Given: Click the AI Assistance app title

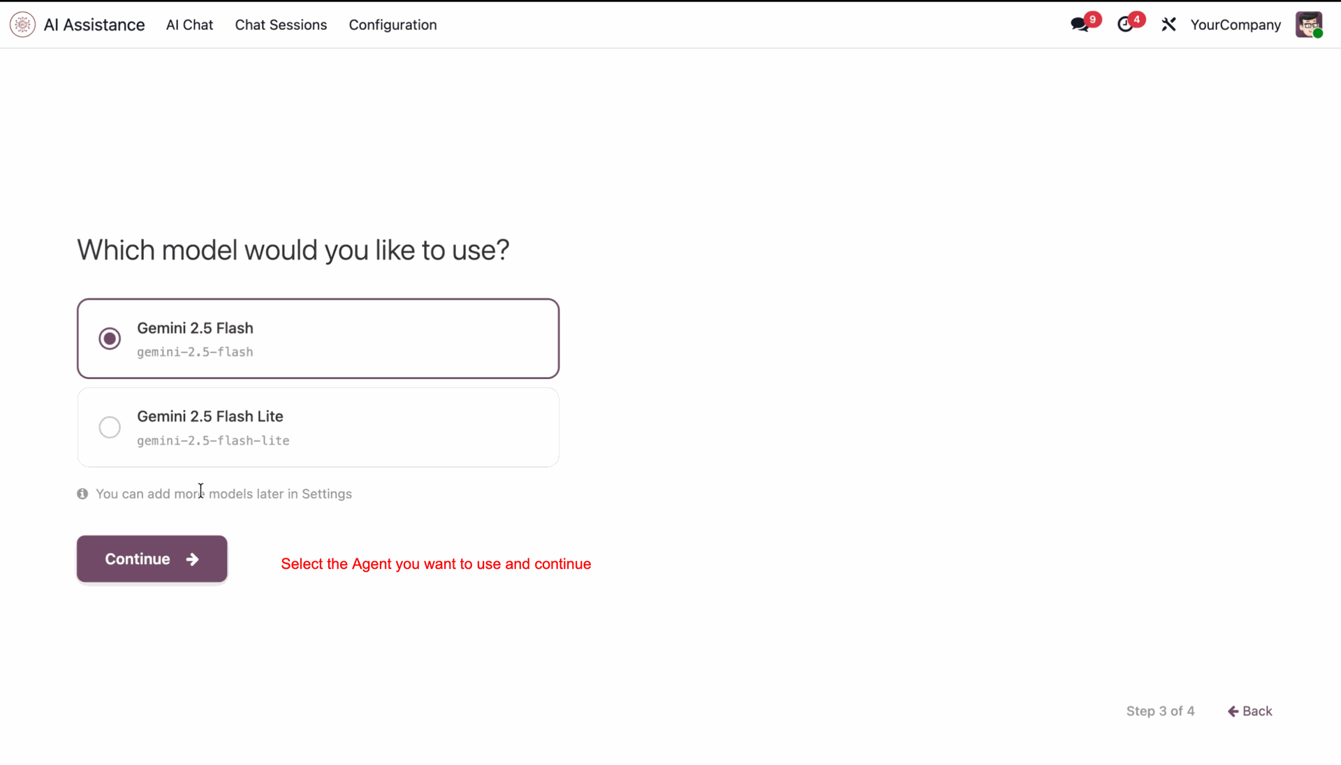Looking at the screenshot, I should [94, 25].
